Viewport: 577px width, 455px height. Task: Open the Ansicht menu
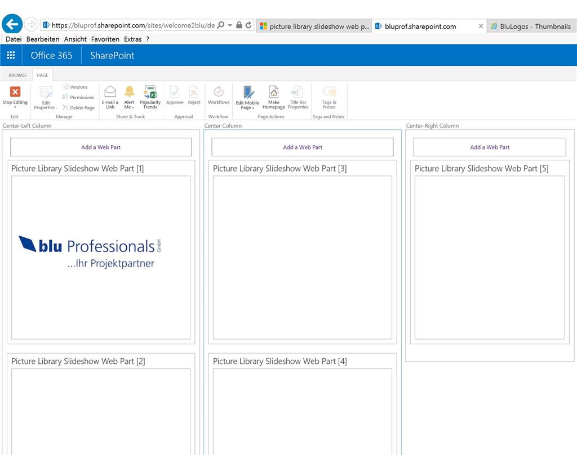(75, 39)
